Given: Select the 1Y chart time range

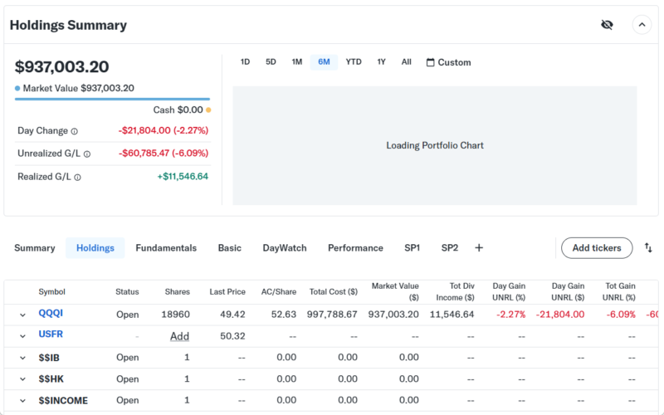Looking at the screenshot, I should point(381,62).
